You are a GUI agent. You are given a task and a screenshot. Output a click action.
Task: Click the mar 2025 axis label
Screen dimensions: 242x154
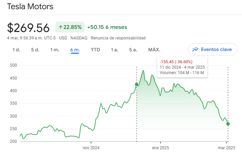click(x=226, y=148)
